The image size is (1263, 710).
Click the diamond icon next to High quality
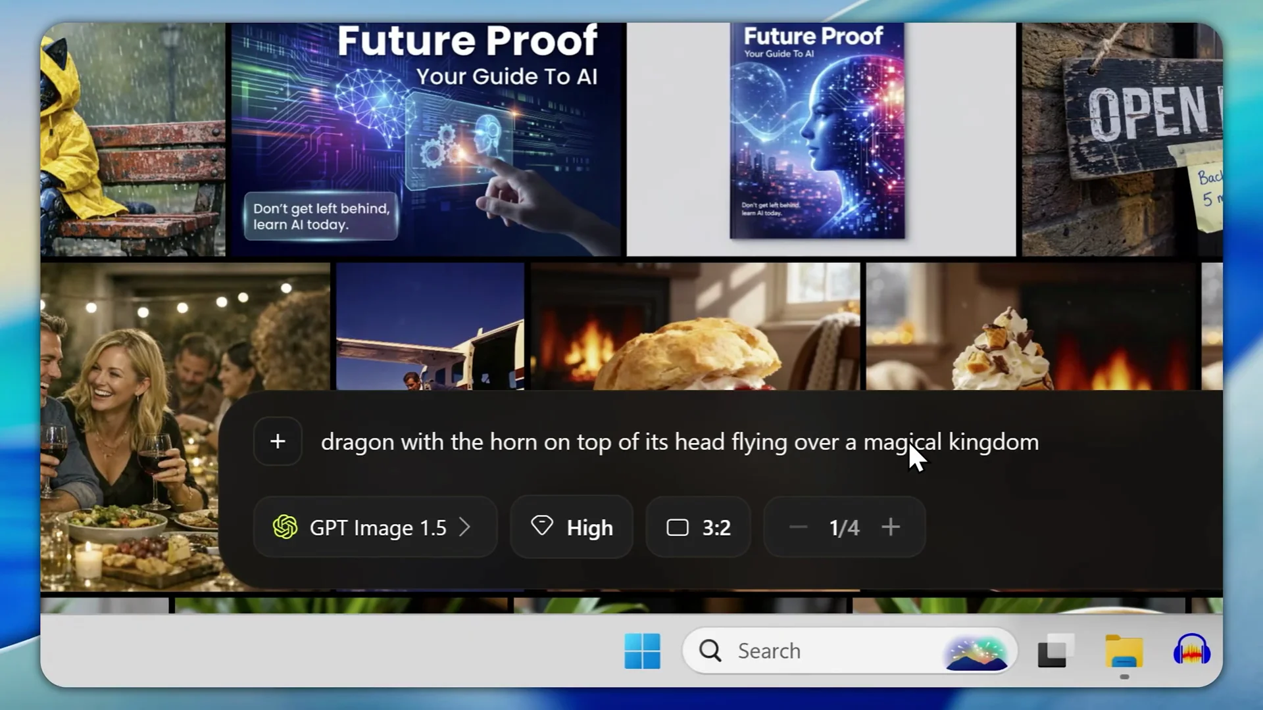point(542,527)
